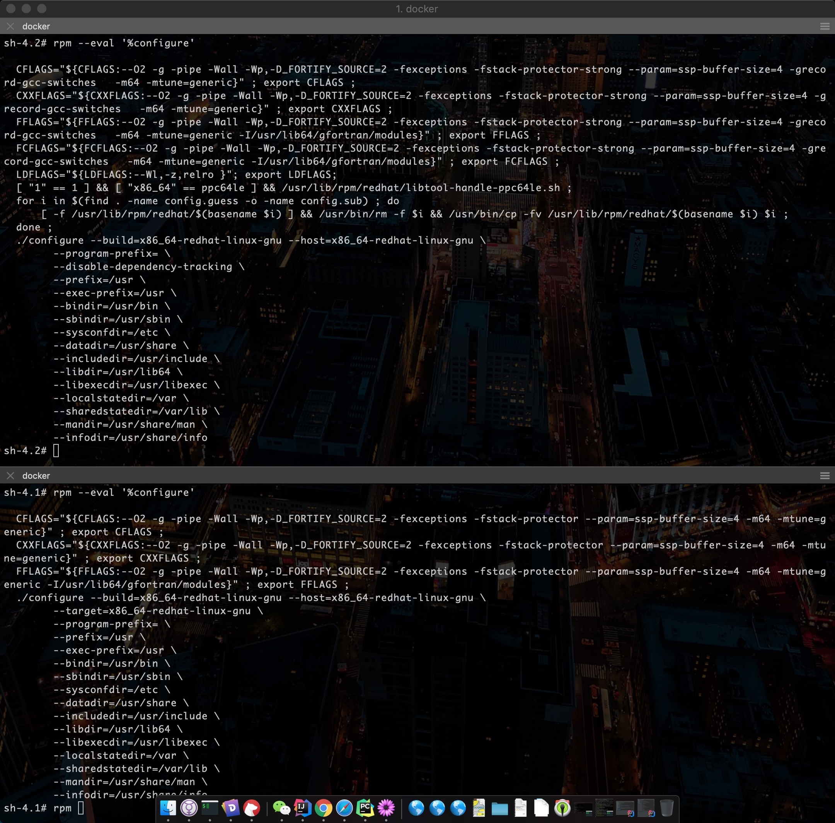Open the Dash documentation app

(x=231, y=808)
